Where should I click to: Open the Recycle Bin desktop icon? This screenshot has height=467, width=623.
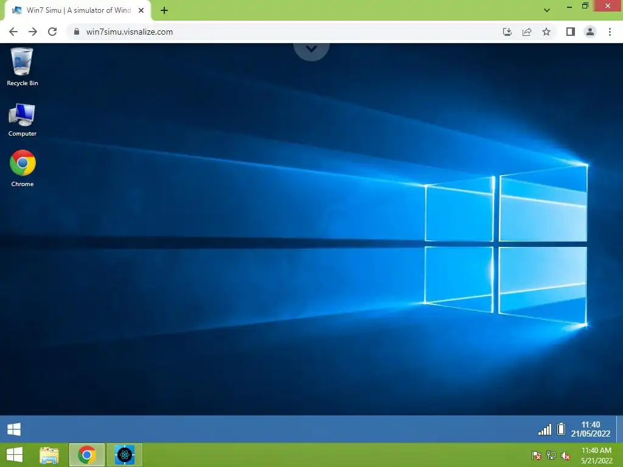coord(23,67)
